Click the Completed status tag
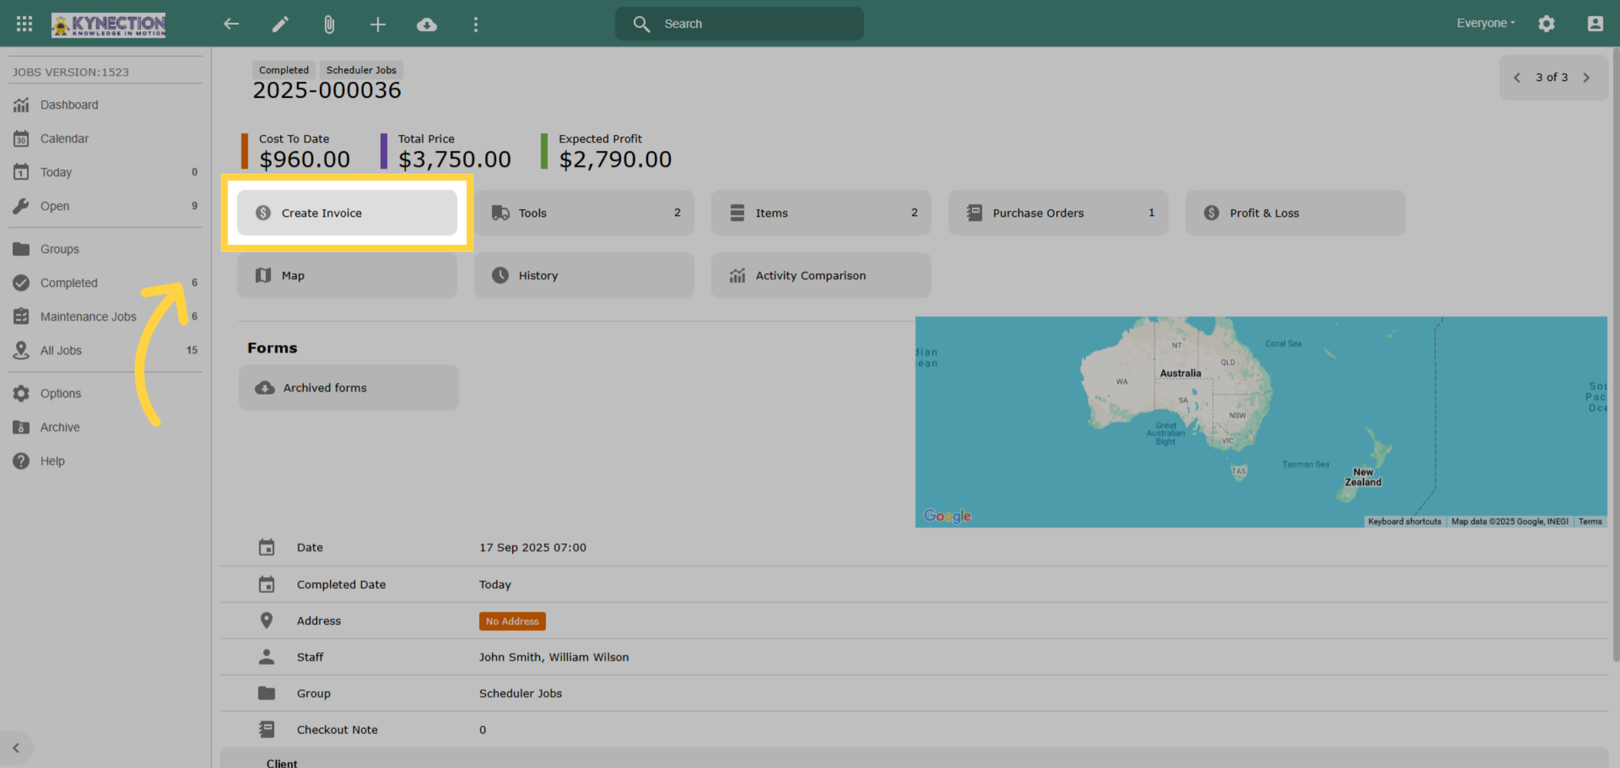 [283, 70]
